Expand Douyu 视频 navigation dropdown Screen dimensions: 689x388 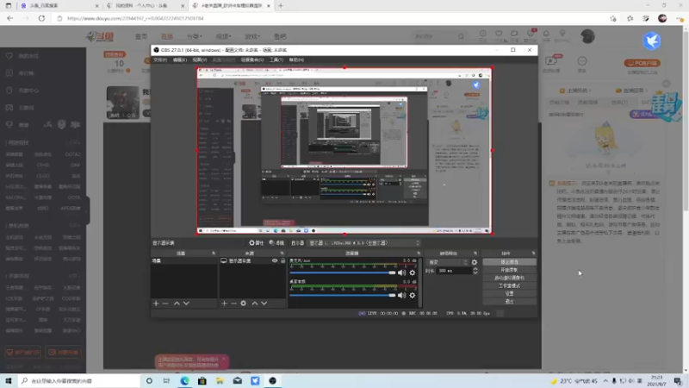223,36
